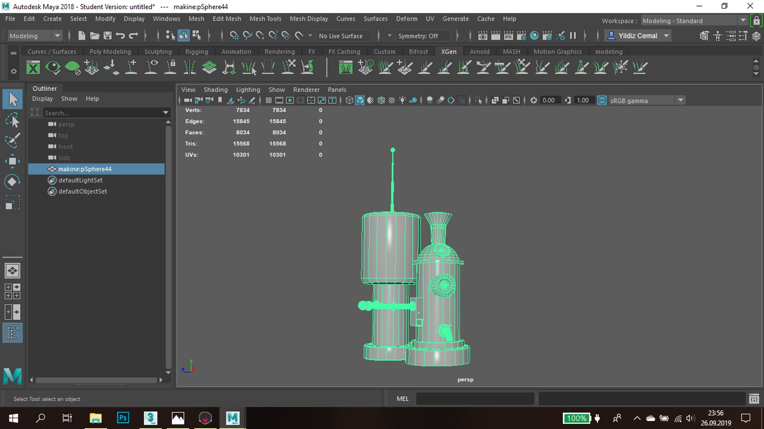Select the Rotate tool in the toolbox
This screenshot has width=764, height=429.
click(x=12, y=182)
